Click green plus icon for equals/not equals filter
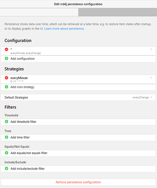This screenshot has height=188, width=157. tap(6, 153)
